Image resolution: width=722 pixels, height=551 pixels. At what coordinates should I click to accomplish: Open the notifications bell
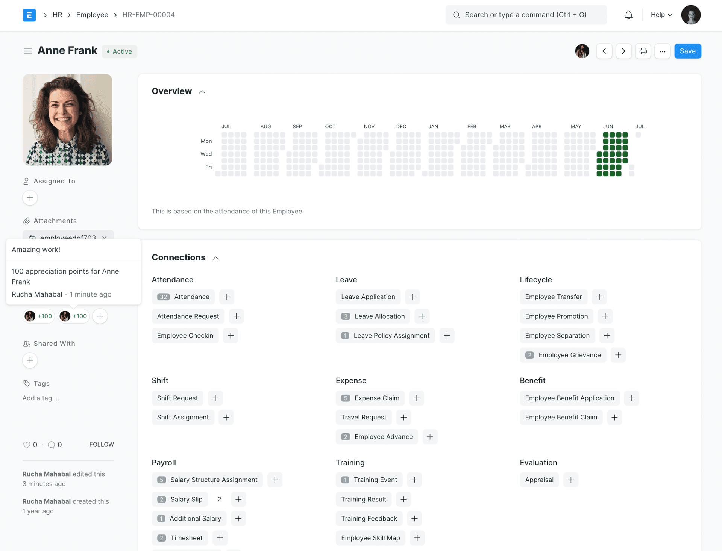(x=628, y=15)
